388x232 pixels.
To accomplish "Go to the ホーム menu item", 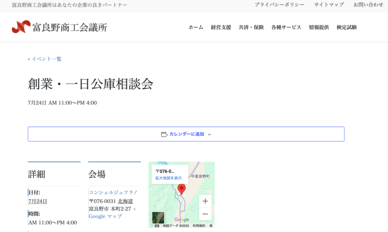I will [196, 27].
